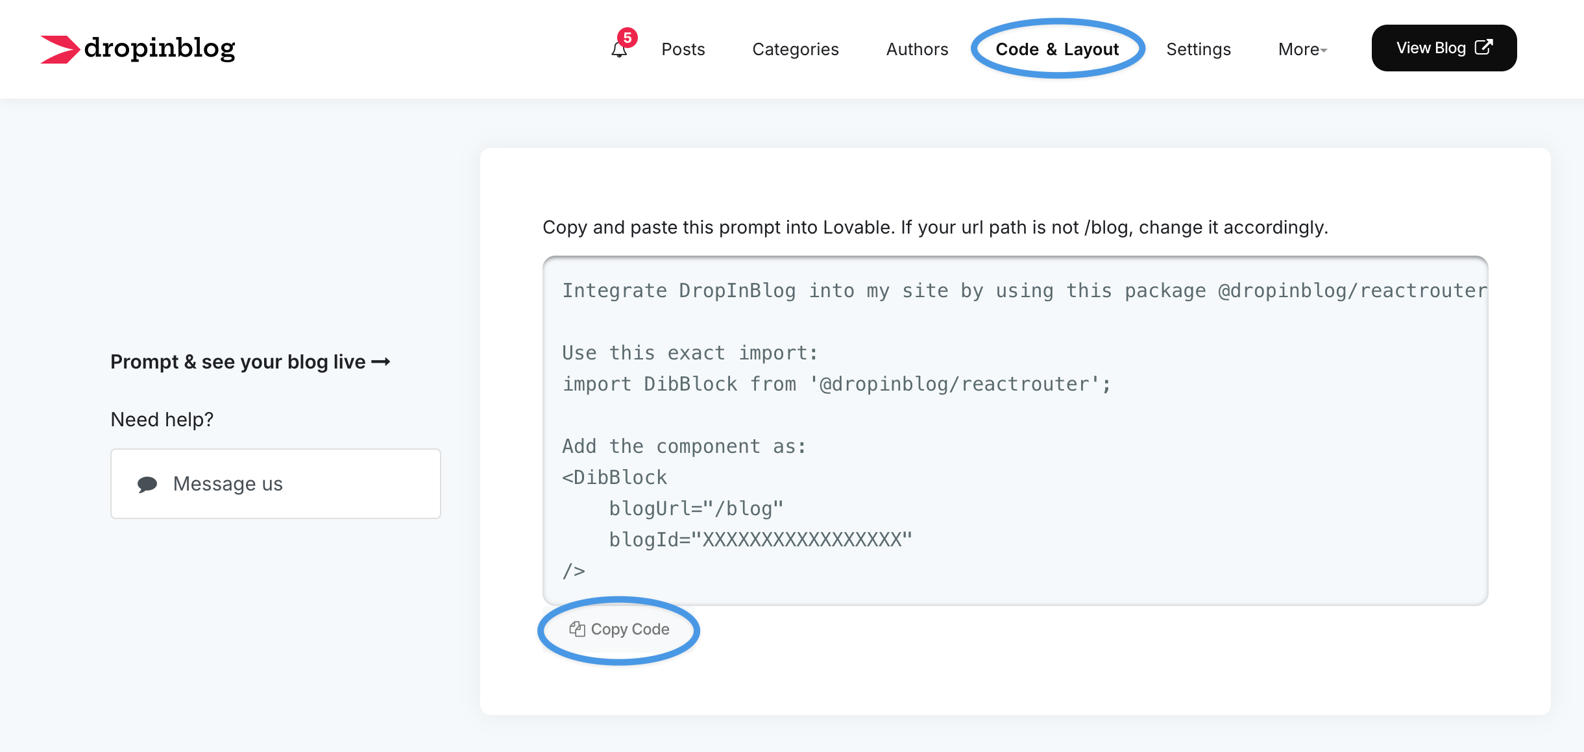The height and width of the screenshot is (752, 1584).
Task: Click the 'Prompt & see your blog live' heading
Action: coord(238,362)
